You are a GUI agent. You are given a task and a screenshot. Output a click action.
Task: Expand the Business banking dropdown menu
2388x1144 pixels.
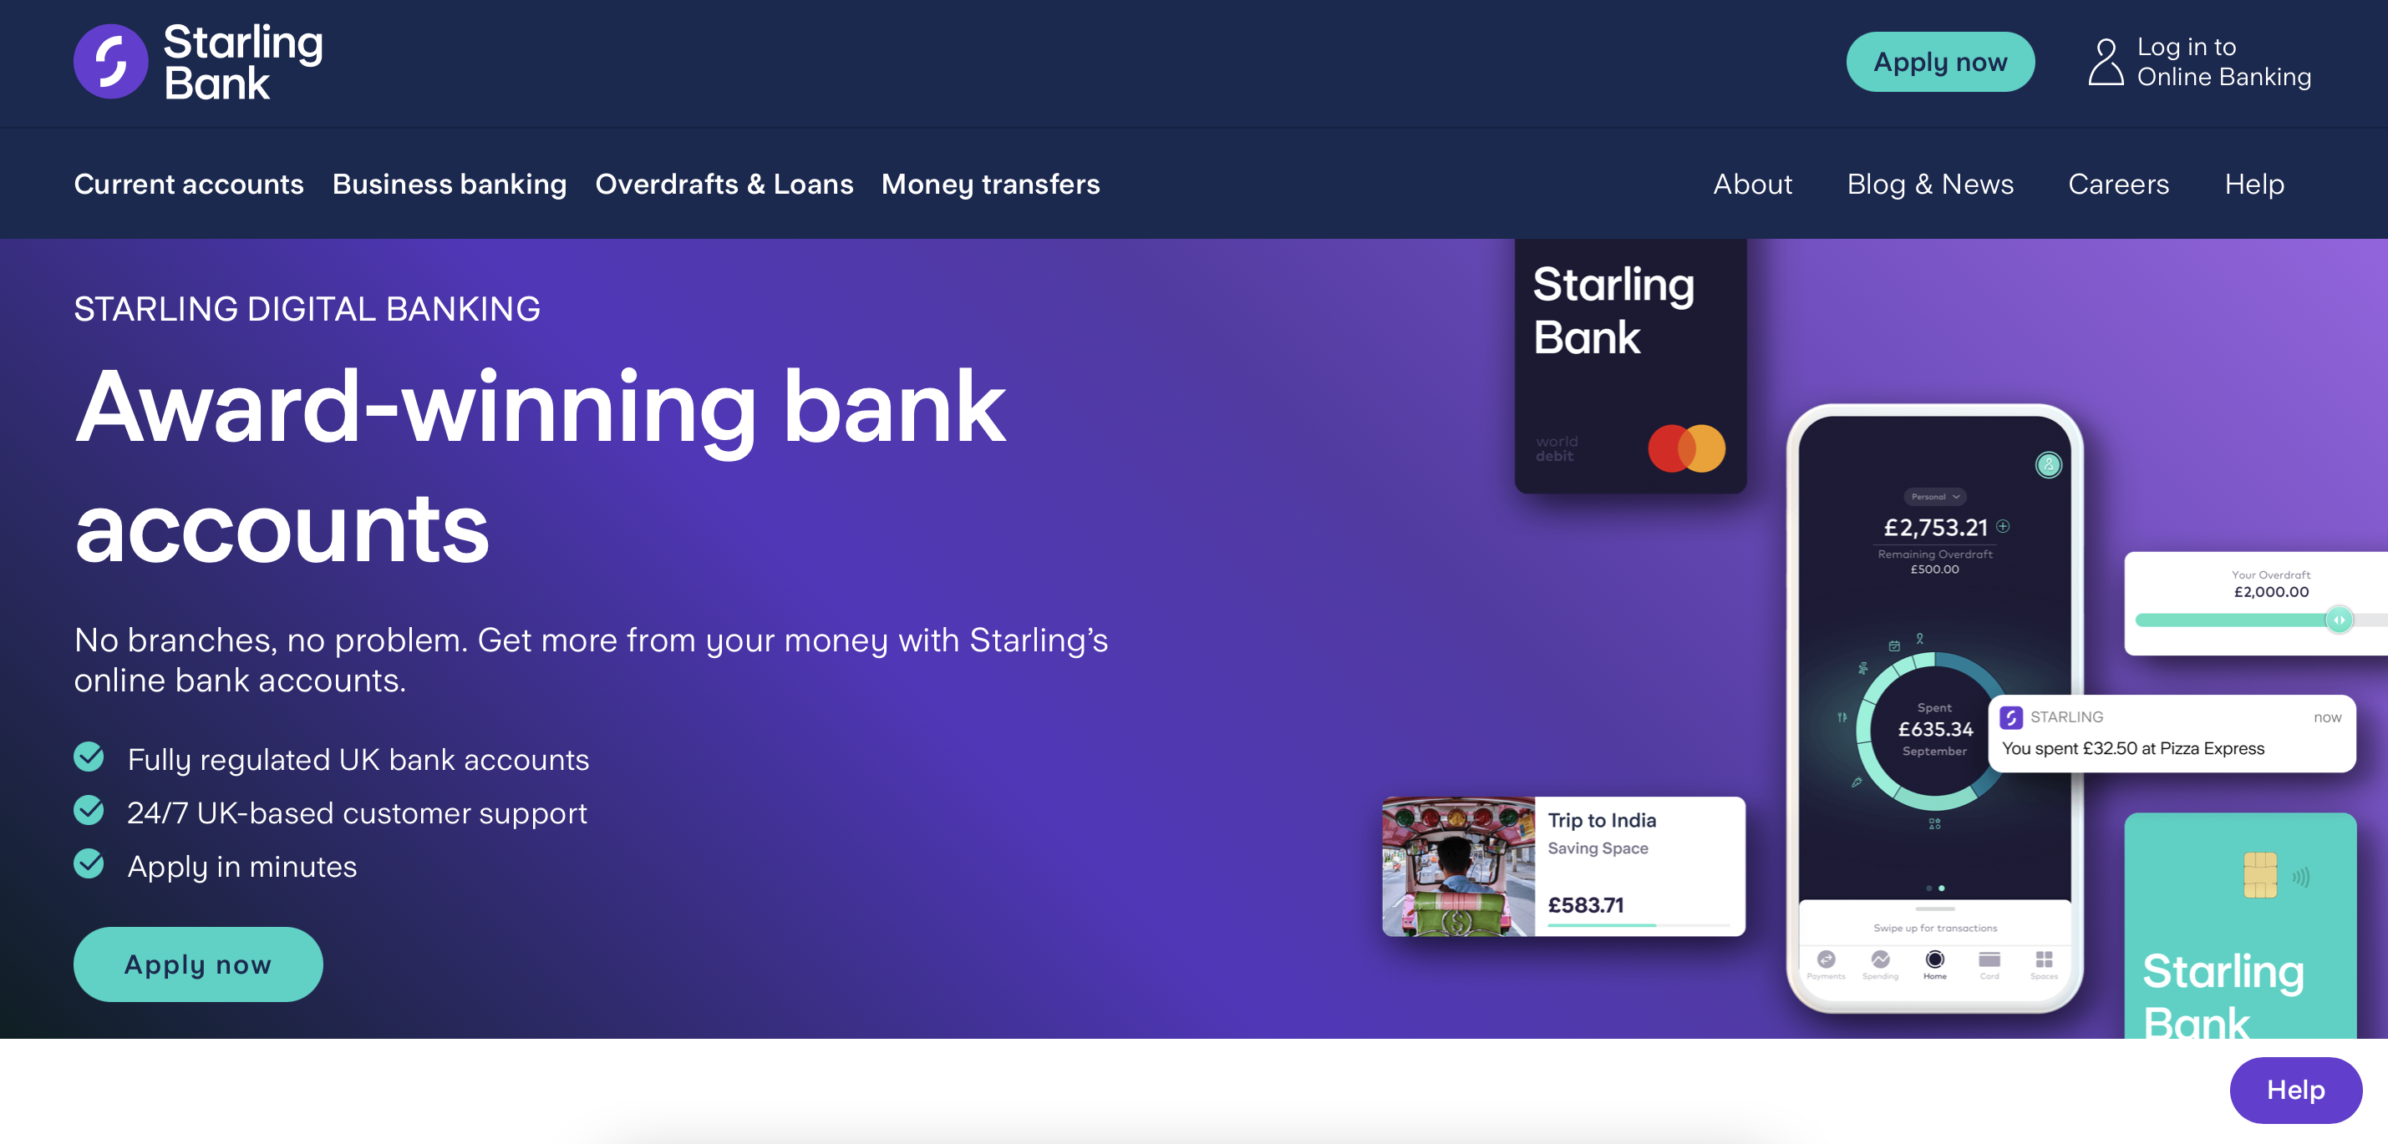coord(448,183)
